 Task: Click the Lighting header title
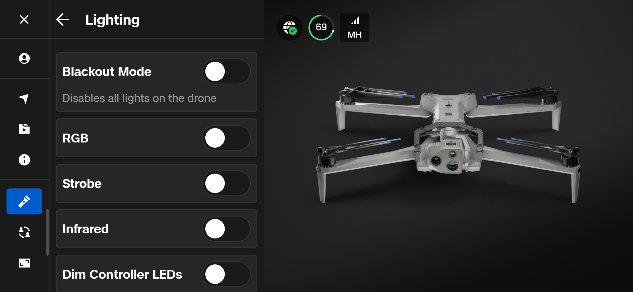(112, 20)
